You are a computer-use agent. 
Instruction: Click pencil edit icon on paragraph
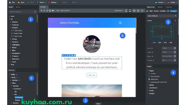click(67, 55)
